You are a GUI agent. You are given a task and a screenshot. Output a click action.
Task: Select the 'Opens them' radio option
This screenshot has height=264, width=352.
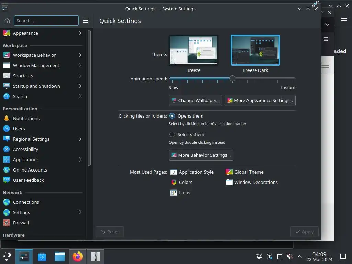pos(172,116)
